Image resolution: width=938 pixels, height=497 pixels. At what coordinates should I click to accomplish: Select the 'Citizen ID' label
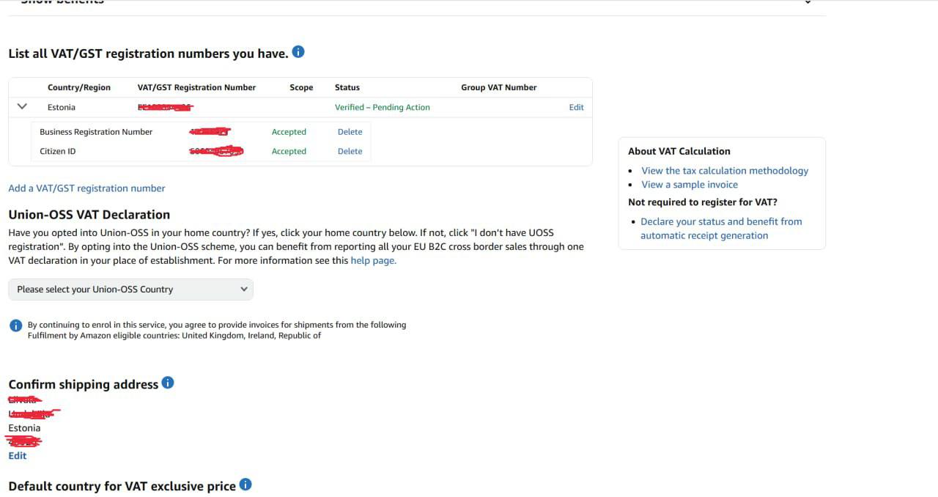click(x=58, y=151)
